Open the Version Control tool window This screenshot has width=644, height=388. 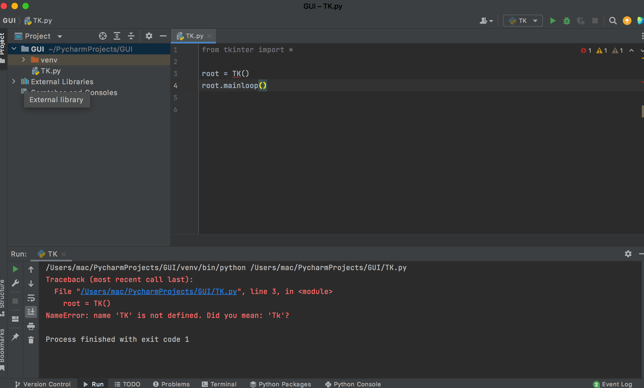click(43, 384)
